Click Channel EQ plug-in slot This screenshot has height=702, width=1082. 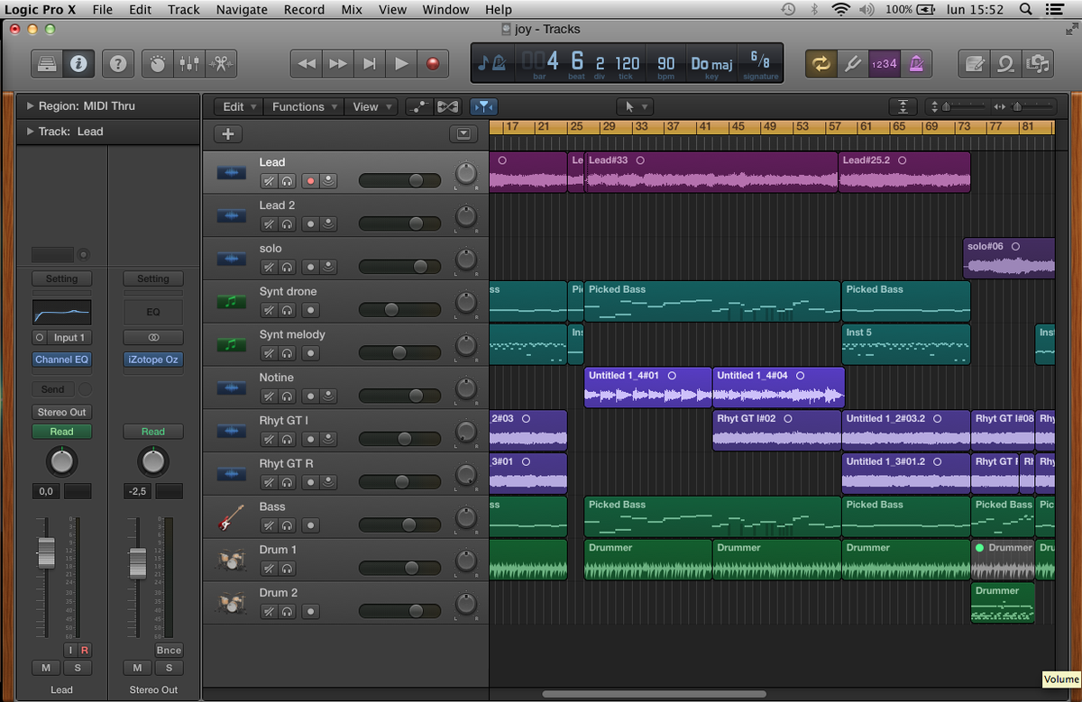(62, 360)
